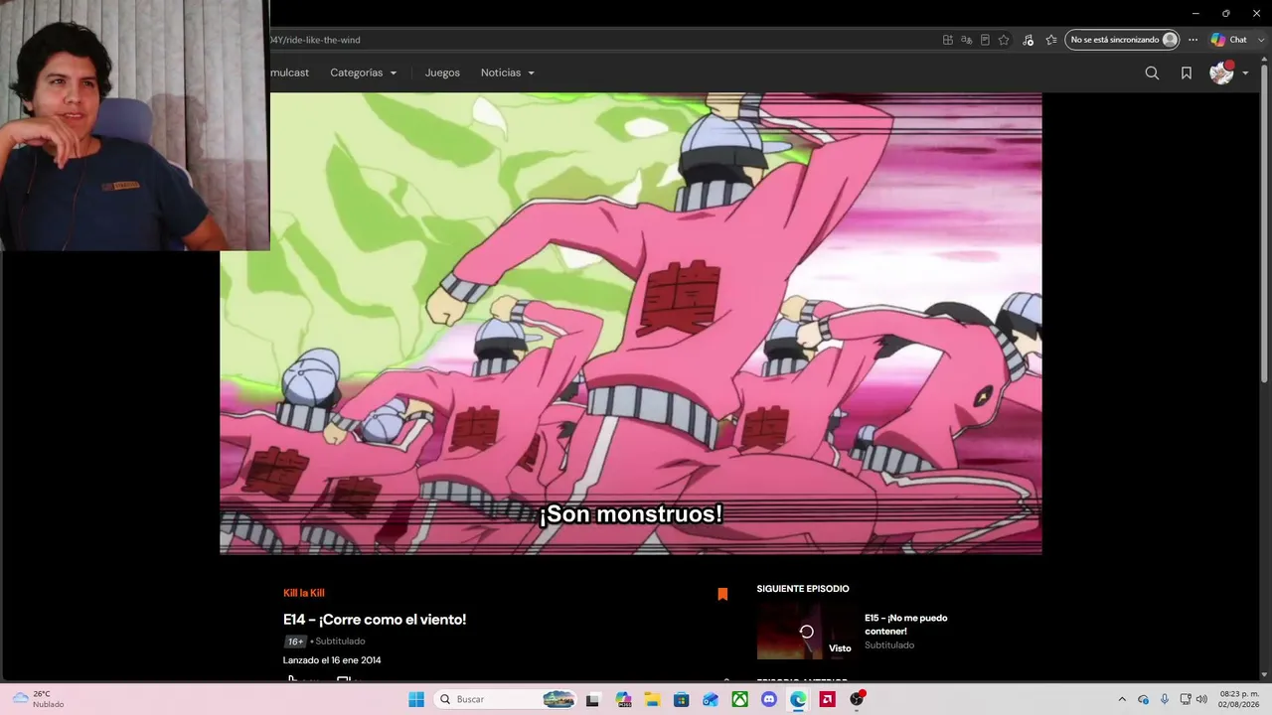This screenshot has height=715, width=1272.
Task: Open the AMD Software taskbar icon
Action: point(827,699)
